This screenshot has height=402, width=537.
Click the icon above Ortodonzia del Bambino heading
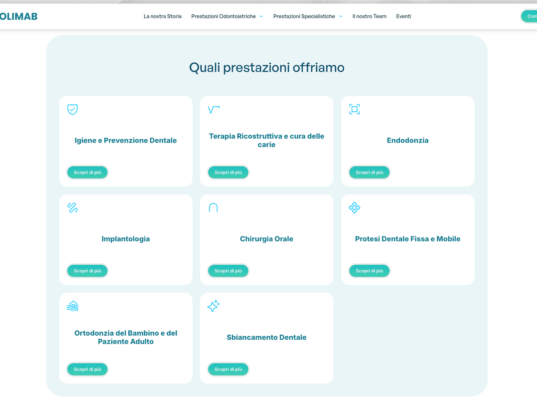click(x=72, y=306)
